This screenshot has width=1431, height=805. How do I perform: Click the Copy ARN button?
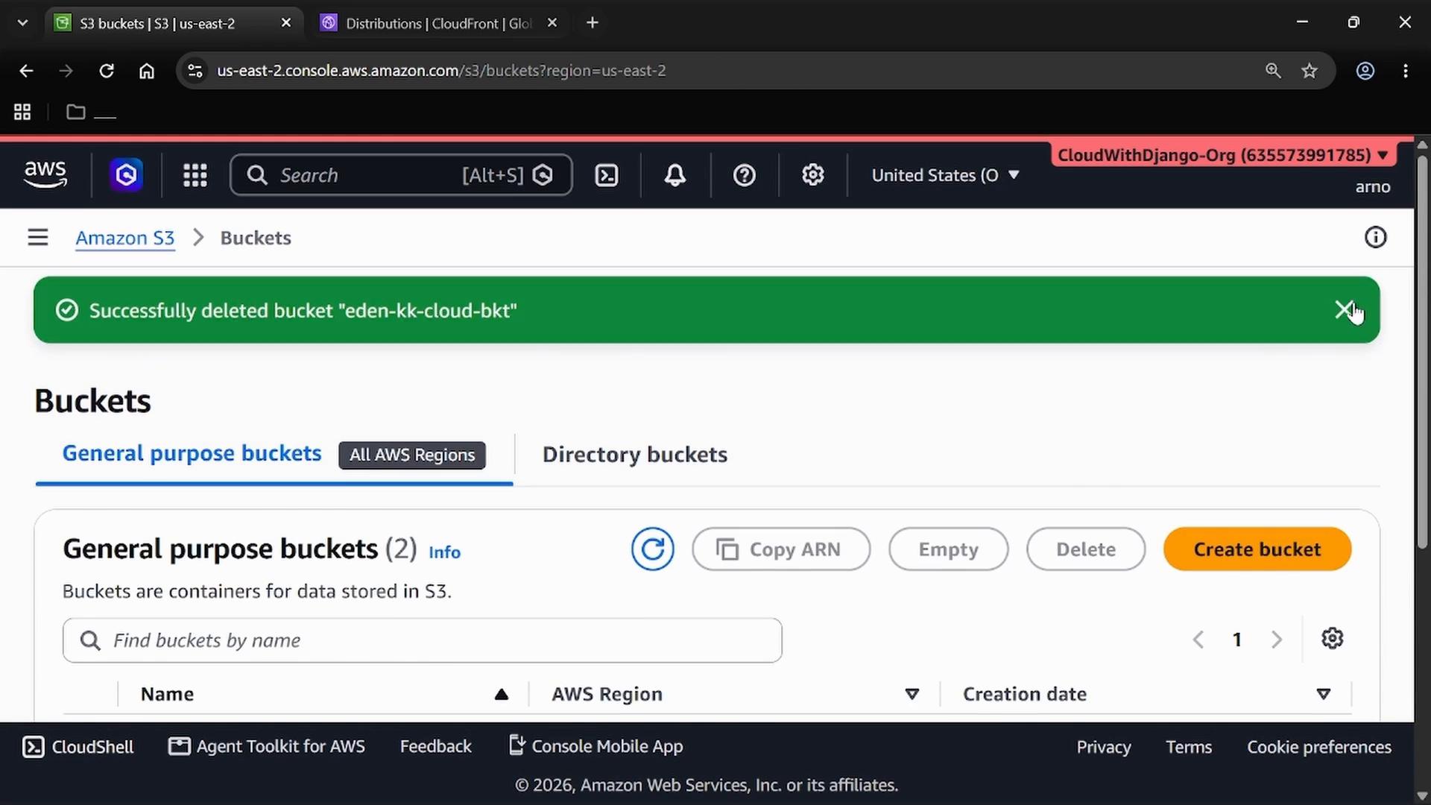pos(781,549)
